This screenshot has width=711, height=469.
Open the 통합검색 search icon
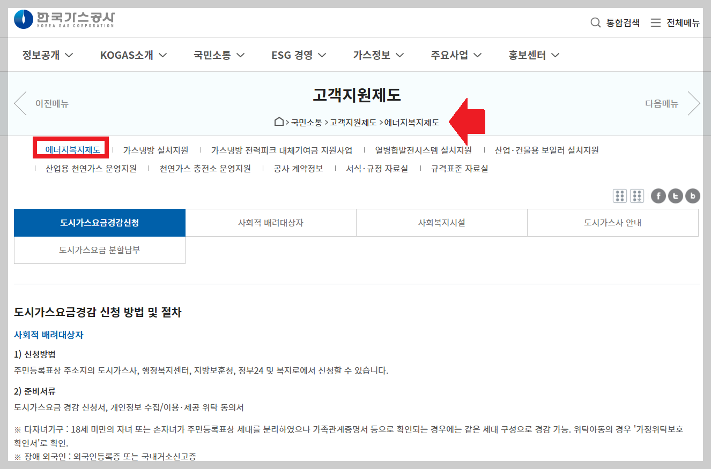tap(614, 22)
